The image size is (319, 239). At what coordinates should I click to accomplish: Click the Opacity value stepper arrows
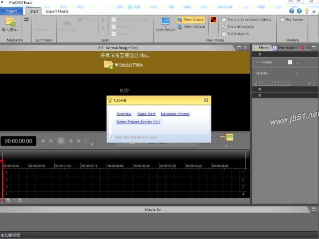click(x=314, y=83)
